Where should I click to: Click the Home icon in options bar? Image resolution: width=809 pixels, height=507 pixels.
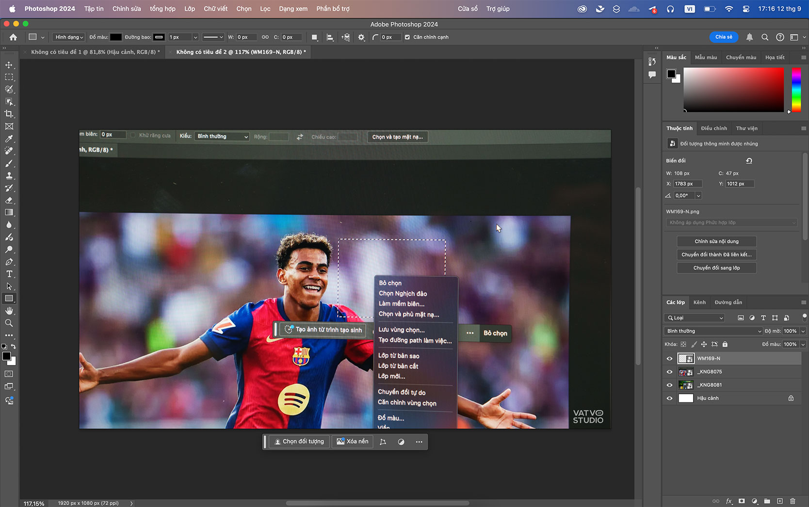[13, 37]
